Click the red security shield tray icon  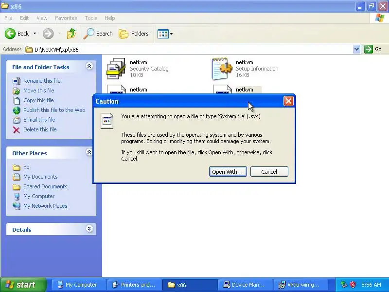point(353,285)
